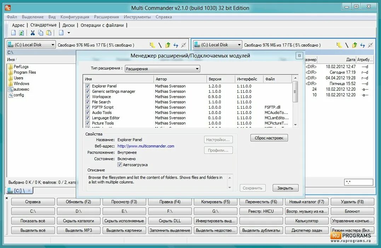Sort the extension list by Версия column
The height and width of the screenshot is (248, 381).
click(221, 79)
